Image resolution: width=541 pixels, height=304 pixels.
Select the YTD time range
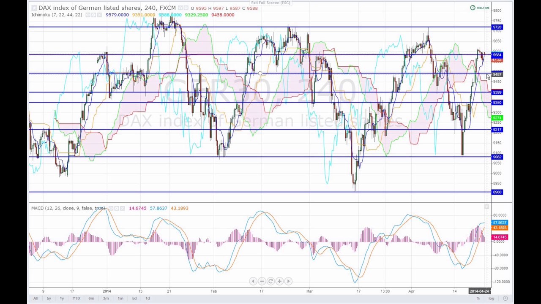(76, 299)
